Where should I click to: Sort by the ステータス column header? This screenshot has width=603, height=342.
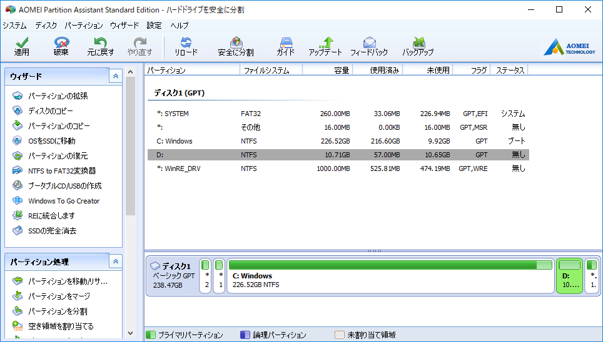(509, 71)
